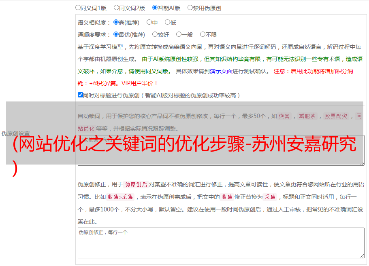
Task: Click the 自动锁词 text area resize handle
Action: click(x=362, y=163)
